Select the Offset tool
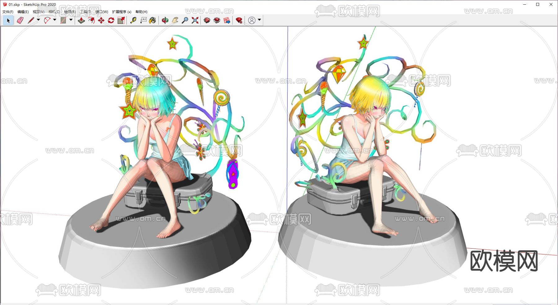The image size is (558, 305). pos(91,20)
